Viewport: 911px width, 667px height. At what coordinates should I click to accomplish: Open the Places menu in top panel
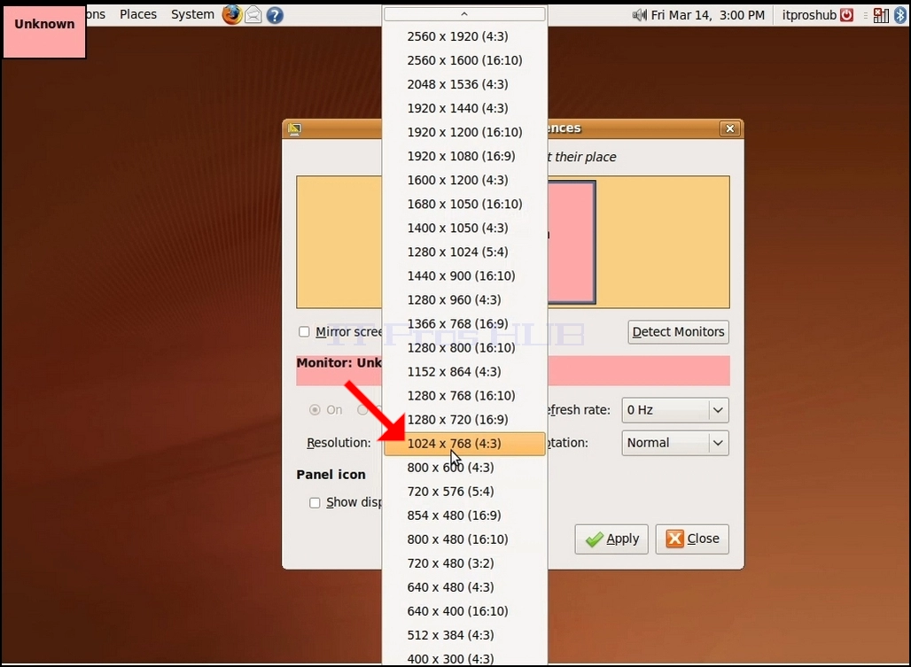138,14
